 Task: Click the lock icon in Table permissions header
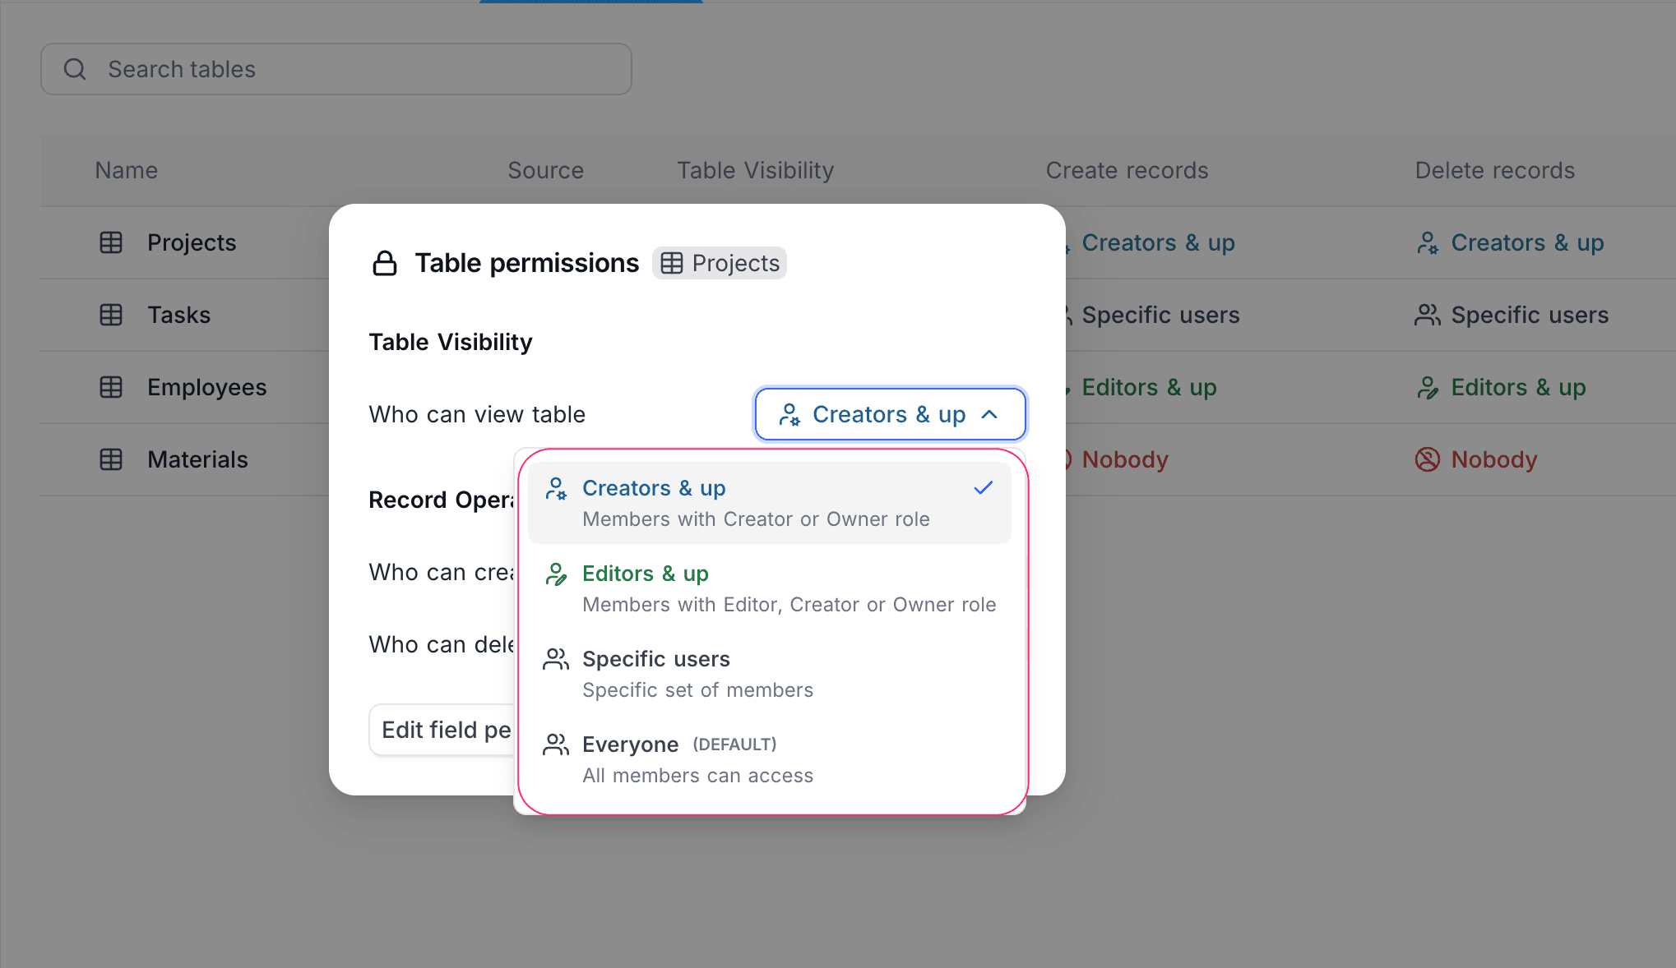coord(385,263)
